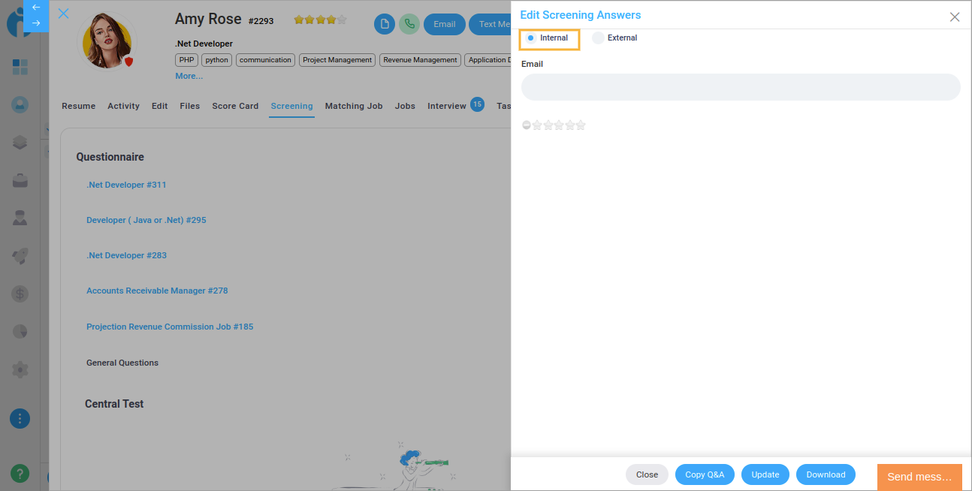This screenshot has width=972, height=491.
Task: Open Projection Revenue Commission Job #185 link
Action: tap(170, 327)
